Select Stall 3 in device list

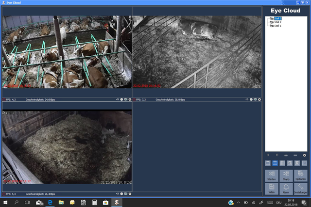click(277, 18)
